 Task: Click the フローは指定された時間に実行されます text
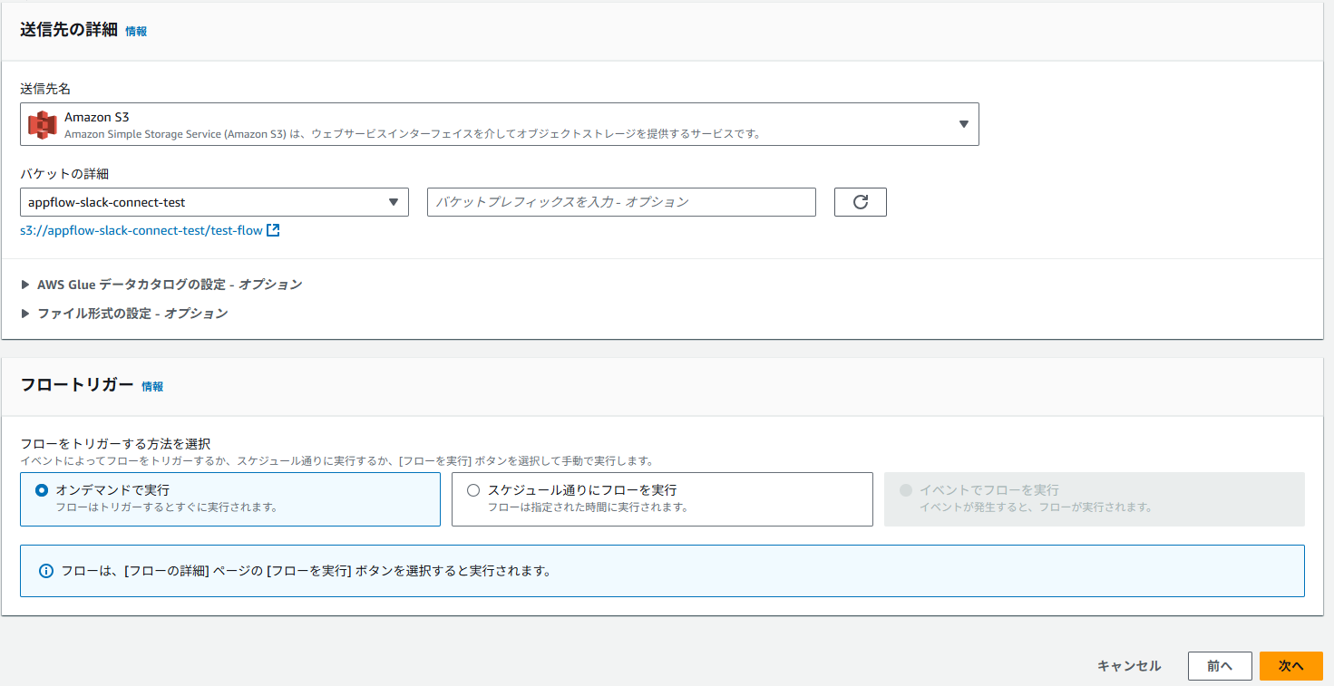point(588,507)
